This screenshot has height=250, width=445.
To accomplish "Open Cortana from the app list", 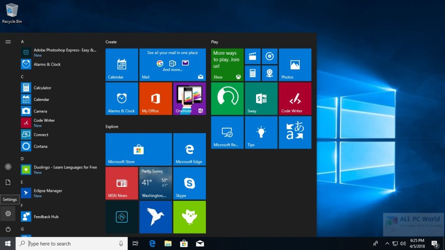I will (59, 147).
